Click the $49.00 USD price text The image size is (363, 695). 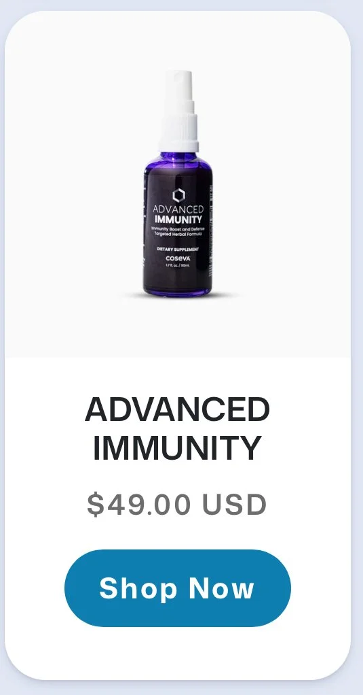177,505
